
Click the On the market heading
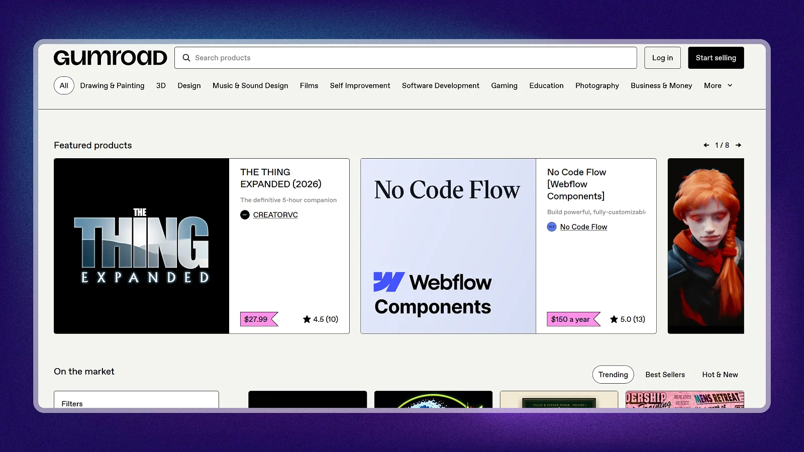(x=84, y=372)
